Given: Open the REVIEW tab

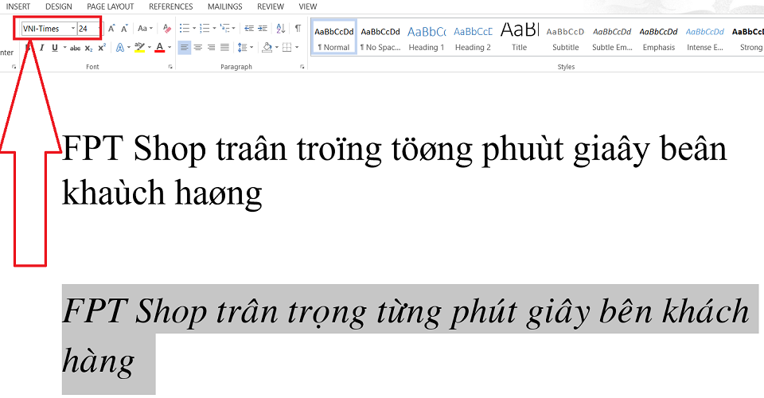Looking at the screenshot, I should click(x=271, y=7).
